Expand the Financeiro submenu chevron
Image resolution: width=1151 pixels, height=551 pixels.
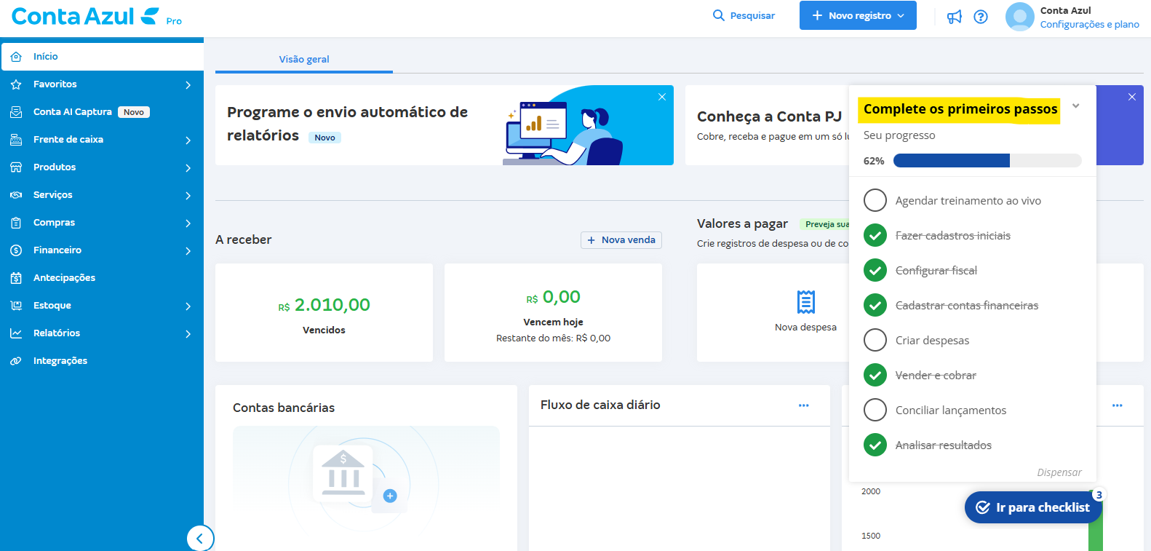188,251
